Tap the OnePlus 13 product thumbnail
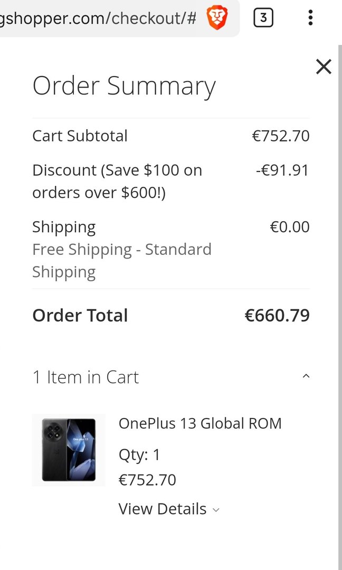342x570 pixels. 69,450
